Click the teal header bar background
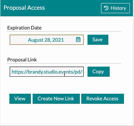Screen dimensions: 134x126 72,8
